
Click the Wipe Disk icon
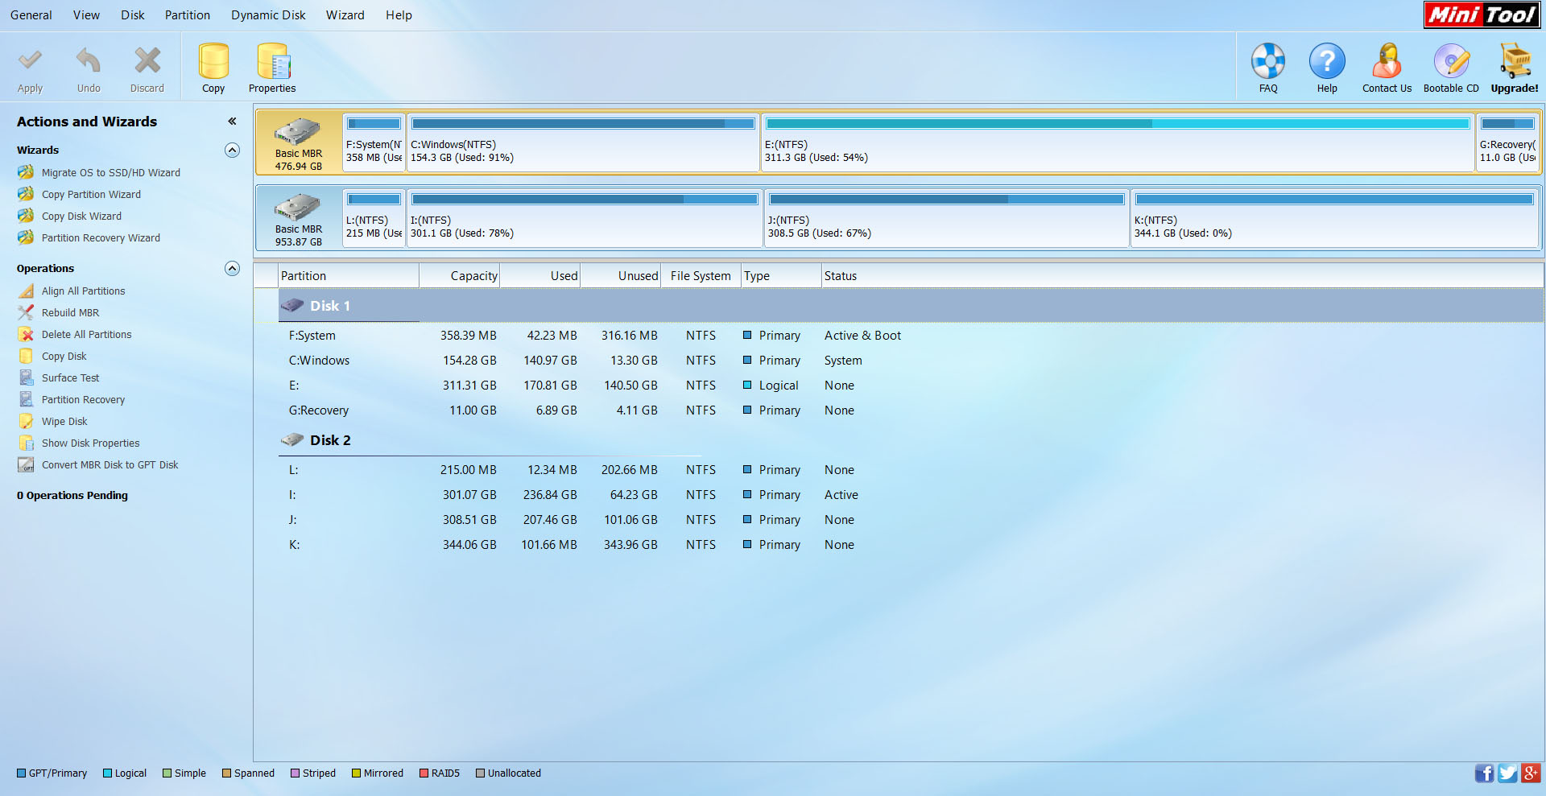(x=26, y=421)
